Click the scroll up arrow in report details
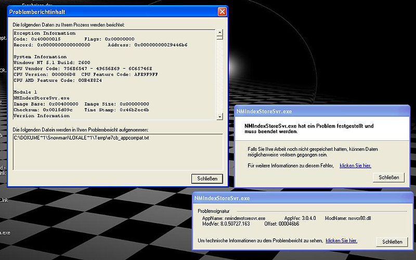416x260 pixels. [219, 32]
